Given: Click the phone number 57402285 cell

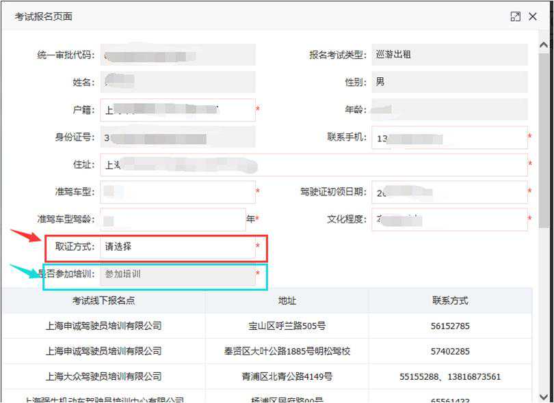Looking at the screenshot, I should [x=450, y=351].
